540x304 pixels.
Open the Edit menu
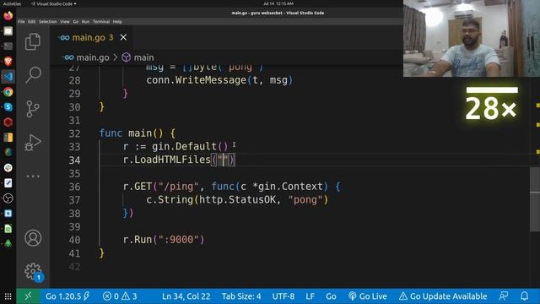[32, 22]
